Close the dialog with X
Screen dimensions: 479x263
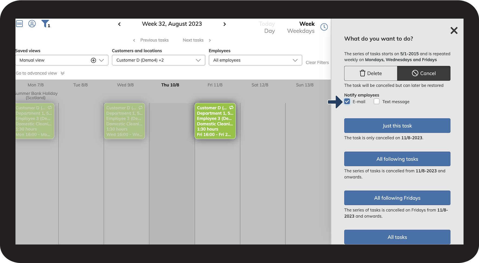coord(454,30)
